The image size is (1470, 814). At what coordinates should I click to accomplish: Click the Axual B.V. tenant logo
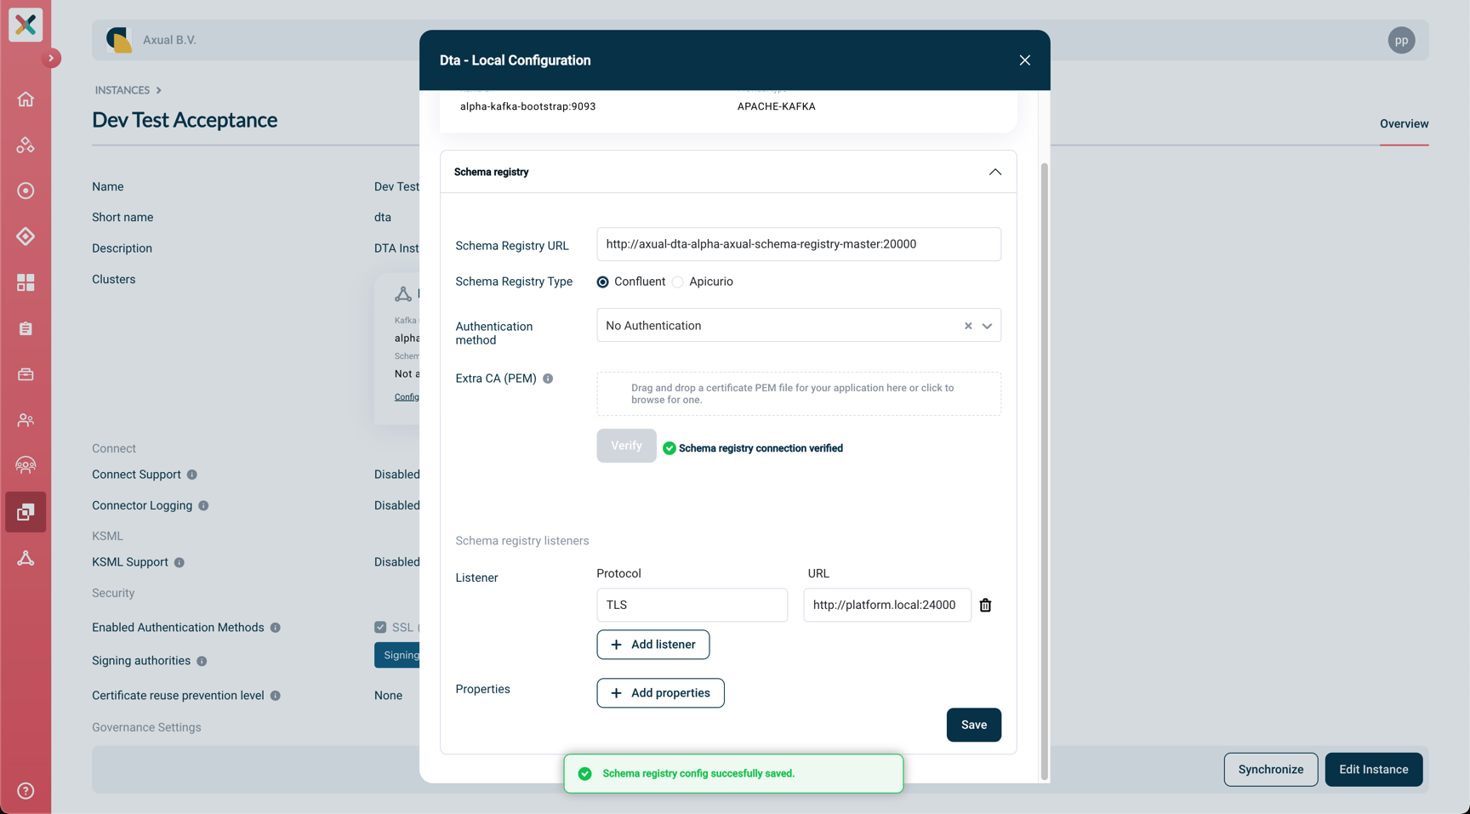click(119, 40)
